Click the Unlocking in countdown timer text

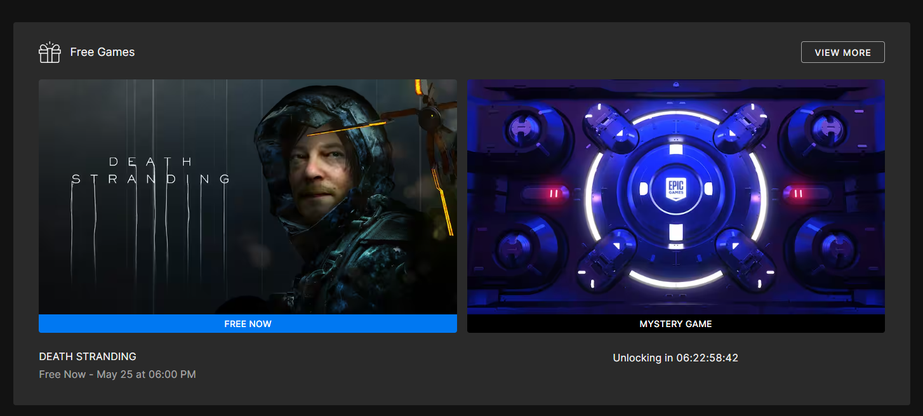tap(675, 358)
